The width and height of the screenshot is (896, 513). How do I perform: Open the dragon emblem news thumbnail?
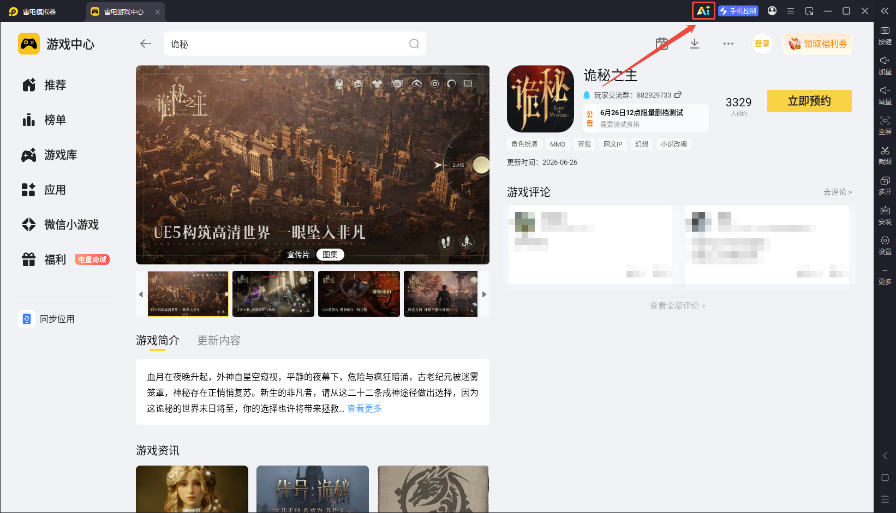pyautogui.click(x=433, y=489)
